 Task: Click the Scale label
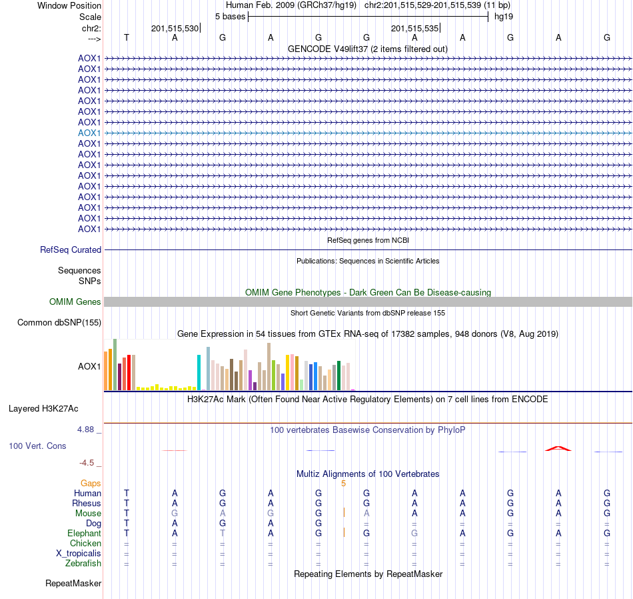click(90, 17)
